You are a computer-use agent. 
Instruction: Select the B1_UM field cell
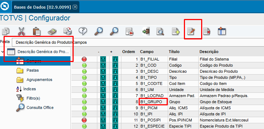tap(154, 90)
